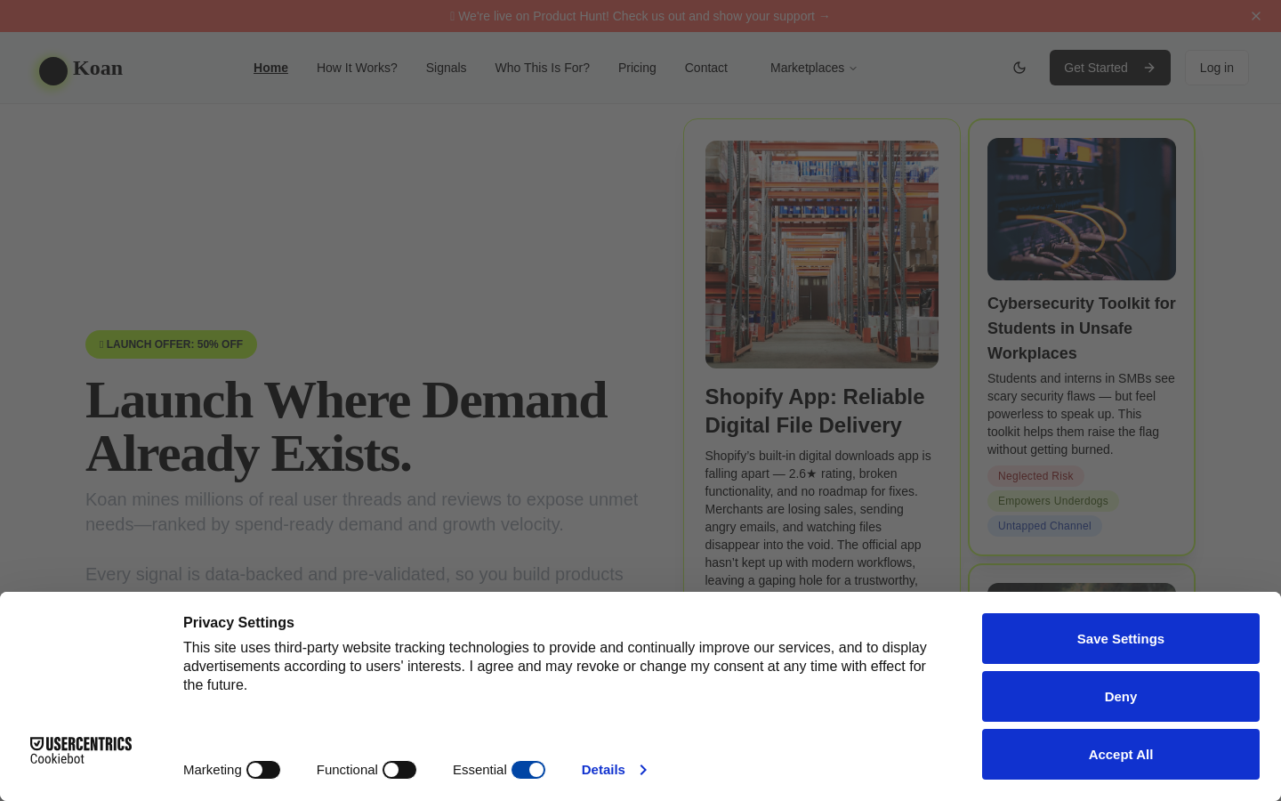Click the Privacy Settings heading
Viewport: 1281px width, 801px height.
coord(238,623)
